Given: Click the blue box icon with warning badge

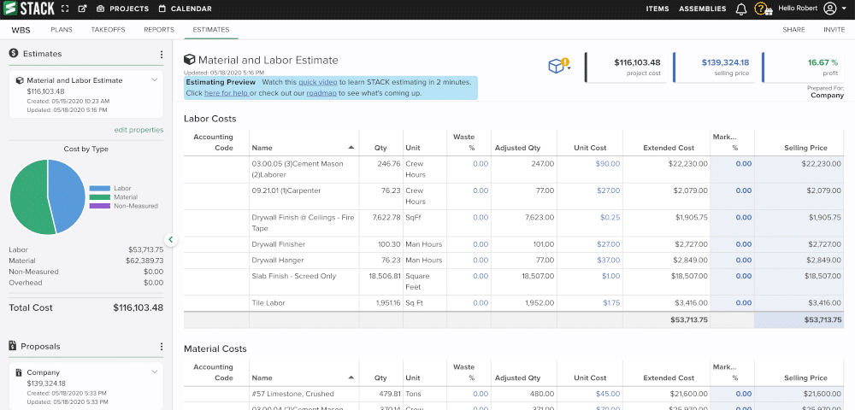Looking at the screenshot, I should [557, 66].
